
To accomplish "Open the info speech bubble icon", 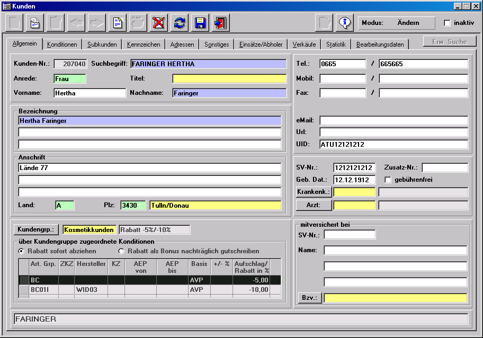I will [345, 23].
